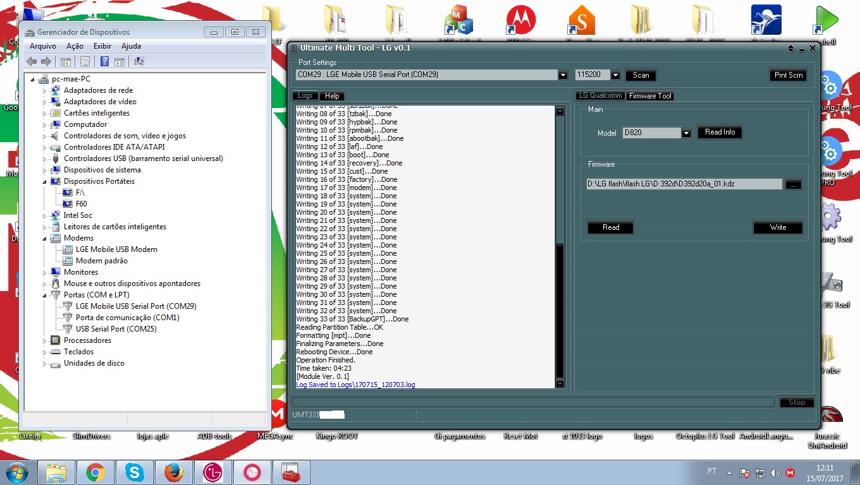Open Windows Explorer folder icon on taskbar

pyautogui.click(x=56, y=472)
